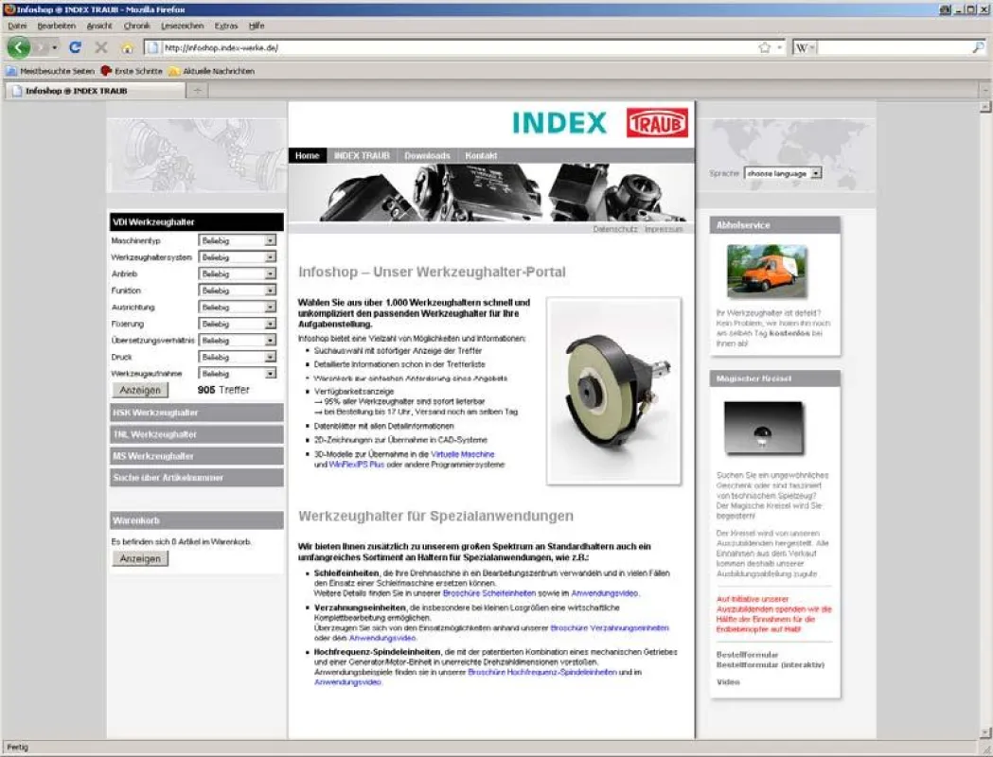Open the Erste Schritte bookmark
This screenshot has height=757, width=993.
[x=133, y=72]
